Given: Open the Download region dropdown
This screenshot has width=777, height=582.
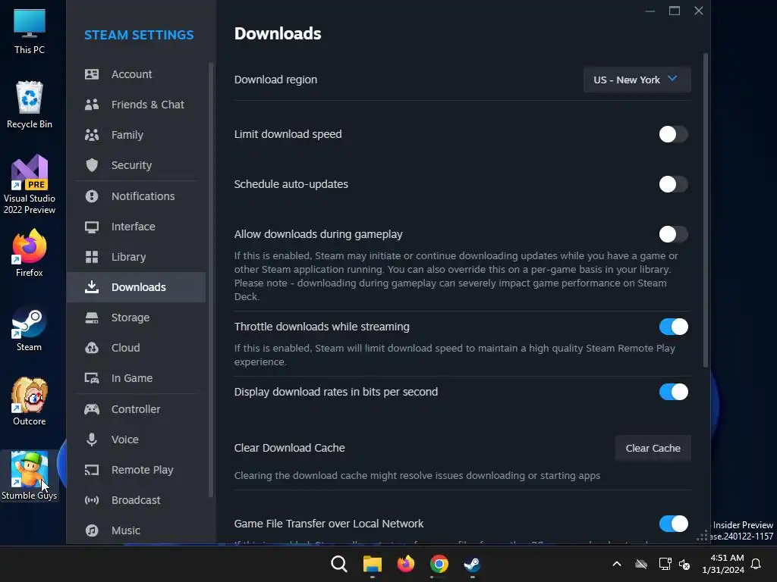Looking at the screenshot, I should click(637, 80).
